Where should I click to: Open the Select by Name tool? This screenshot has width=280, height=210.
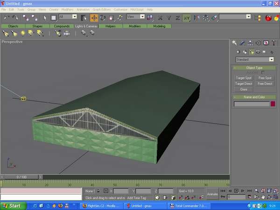pos(84,18)
